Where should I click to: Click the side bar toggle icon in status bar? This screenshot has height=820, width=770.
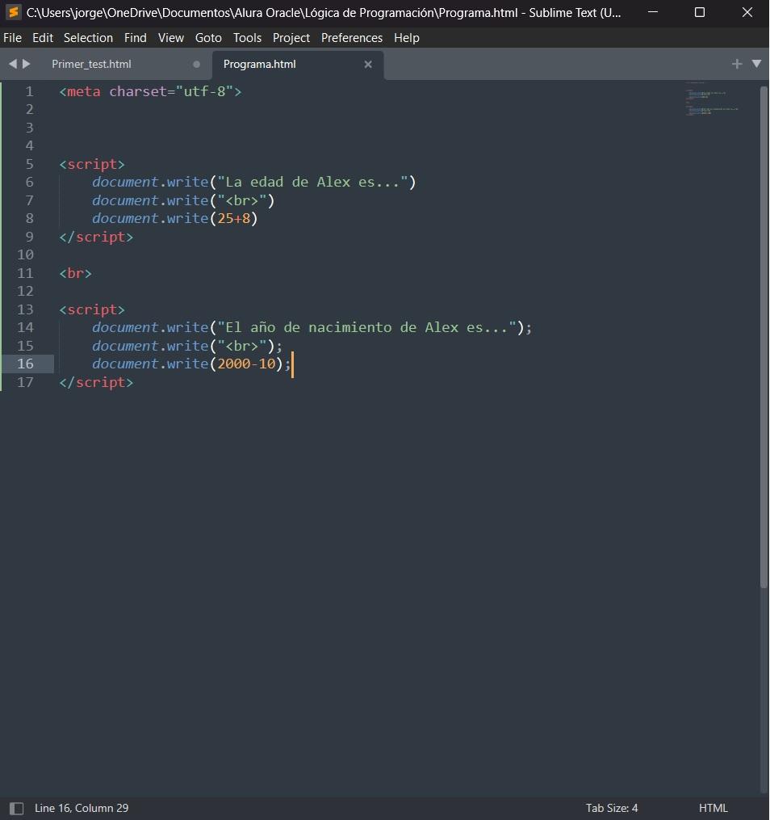click(x=16, y=808)
